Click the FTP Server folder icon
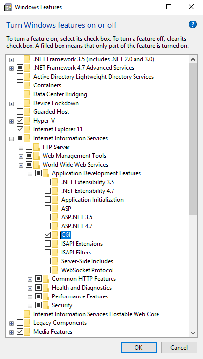The image size is (203, 359). pos(36,147)
